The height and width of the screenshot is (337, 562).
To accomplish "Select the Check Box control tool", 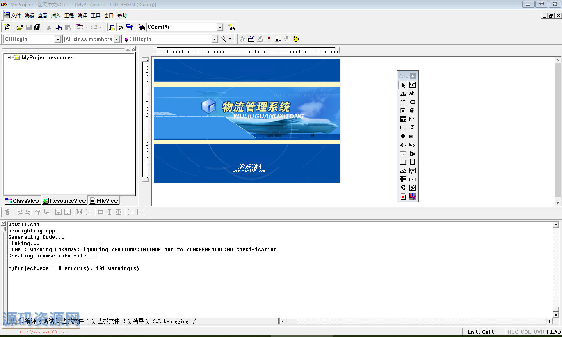I will pos(403,111).
